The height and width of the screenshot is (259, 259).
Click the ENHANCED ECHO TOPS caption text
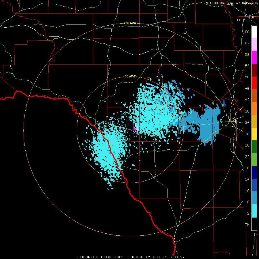tap(101, 257)
